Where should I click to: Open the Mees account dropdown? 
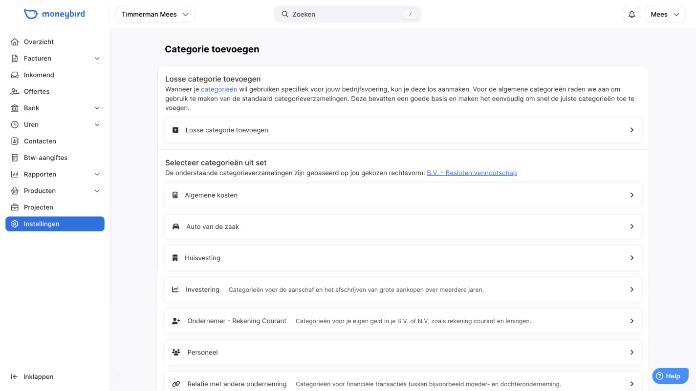pos(665,14)
